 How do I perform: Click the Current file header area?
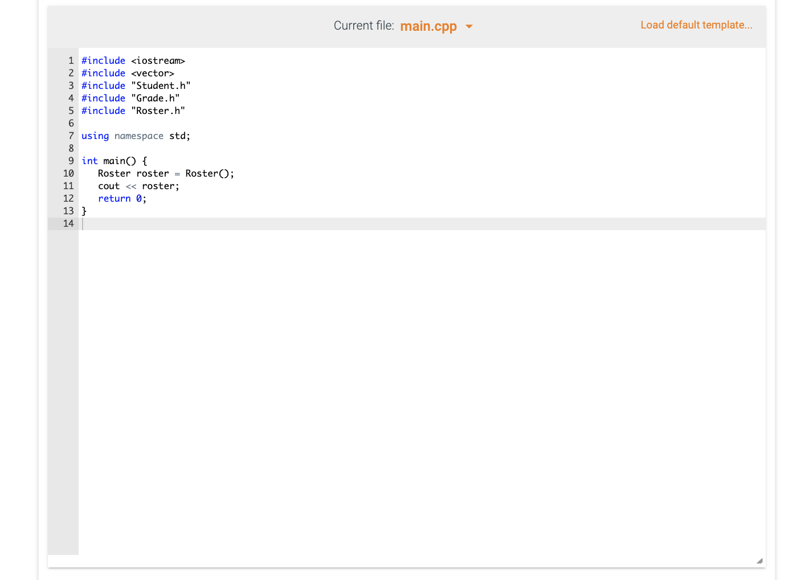coord(364,25)
